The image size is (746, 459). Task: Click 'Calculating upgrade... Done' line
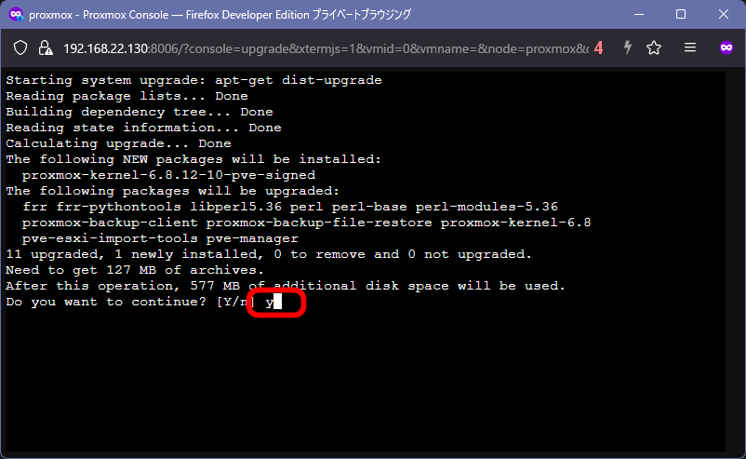118,143
